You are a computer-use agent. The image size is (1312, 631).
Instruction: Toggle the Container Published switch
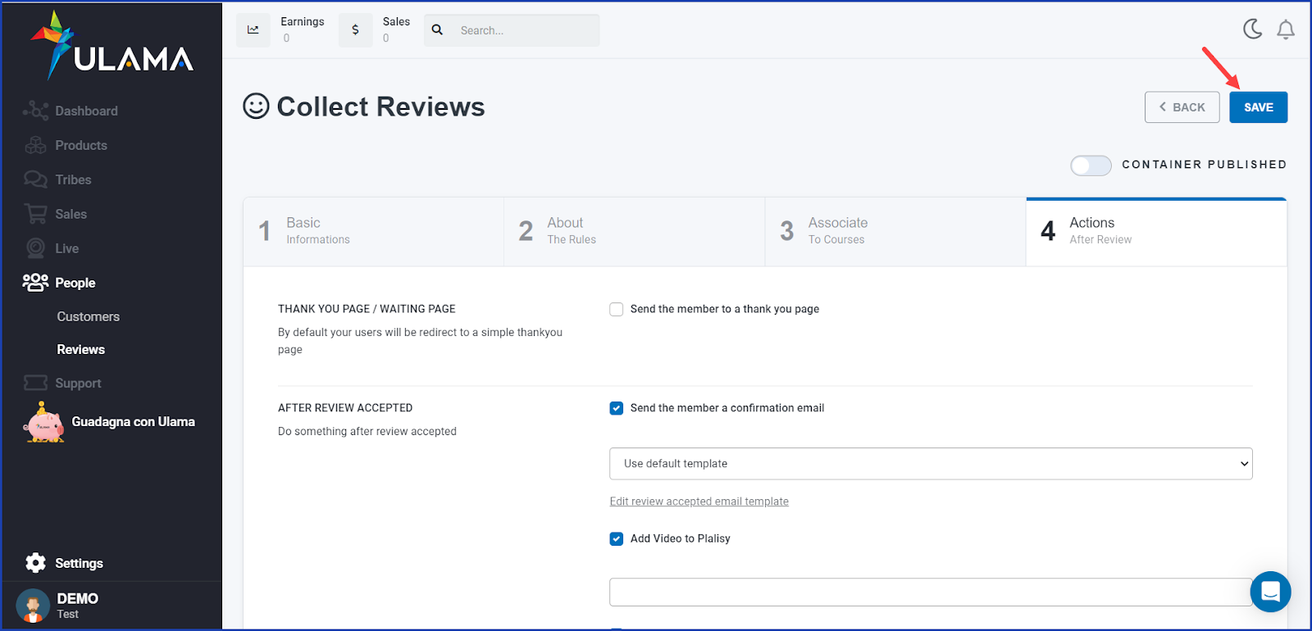(x=1091, y=166)
